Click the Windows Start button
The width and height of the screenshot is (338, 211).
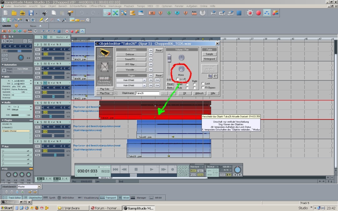tap(6, 208)
